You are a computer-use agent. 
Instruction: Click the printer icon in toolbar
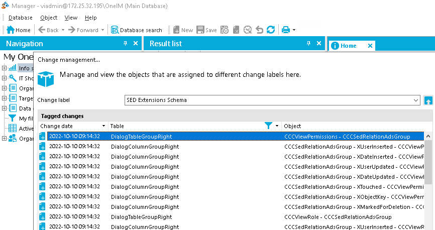[286, 30]
